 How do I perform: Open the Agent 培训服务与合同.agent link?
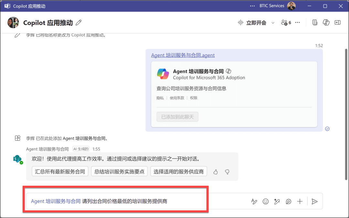click(183, 55)
